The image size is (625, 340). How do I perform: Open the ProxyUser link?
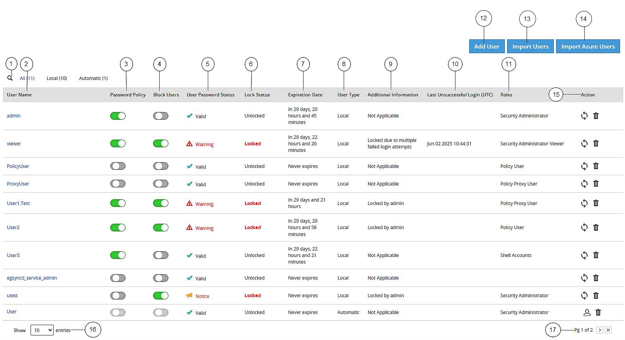(x=18, y=184)
